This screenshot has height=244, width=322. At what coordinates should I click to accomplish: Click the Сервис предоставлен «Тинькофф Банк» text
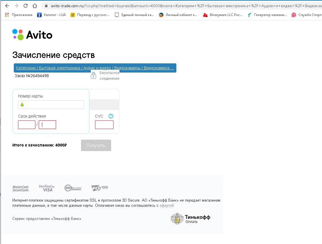(47, 218)
